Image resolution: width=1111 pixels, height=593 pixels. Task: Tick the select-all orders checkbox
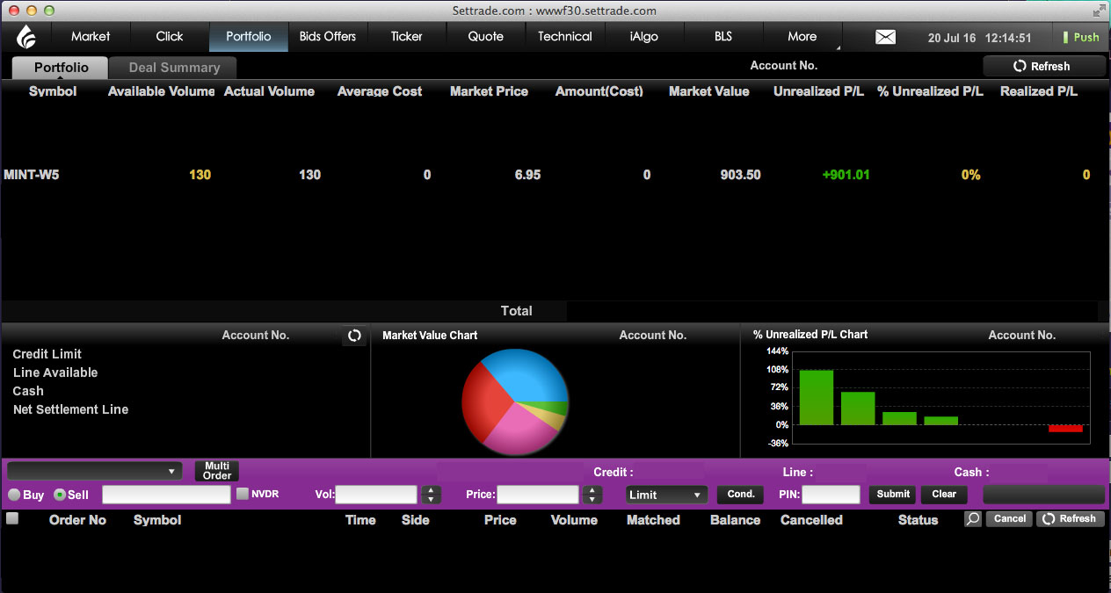12,518
